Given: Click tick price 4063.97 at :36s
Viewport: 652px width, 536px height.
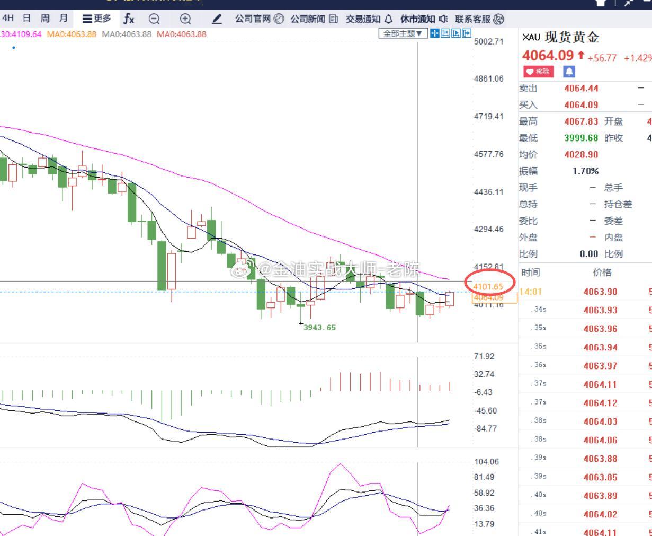Looking at the screenshot, I should tap(601, 366).
